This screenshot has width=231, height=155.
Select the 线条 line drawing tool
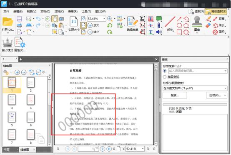170,24
